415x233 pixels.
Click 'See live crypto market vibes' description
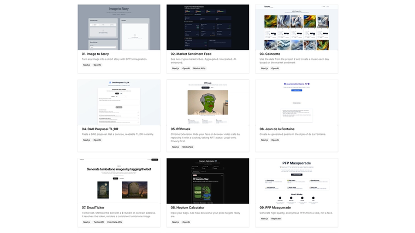[204, 61]
